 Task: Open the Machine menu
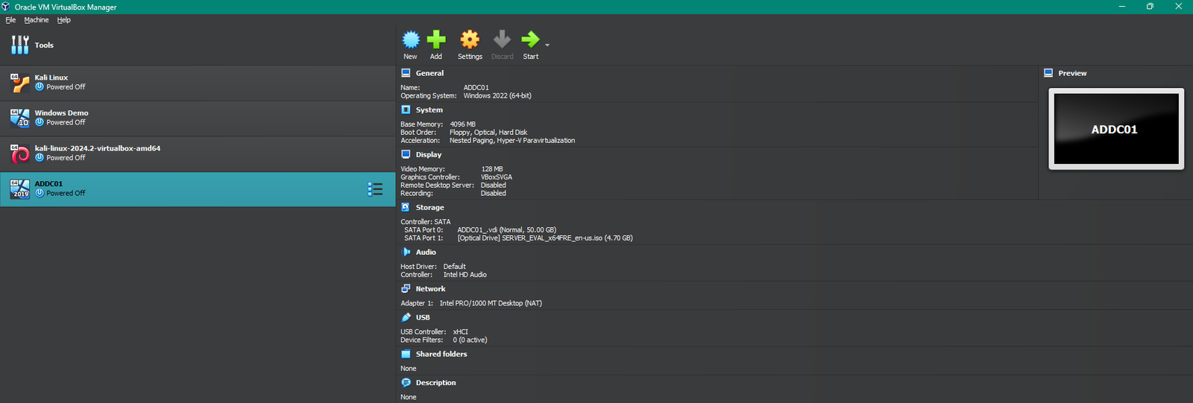click(x=37, y=20)
